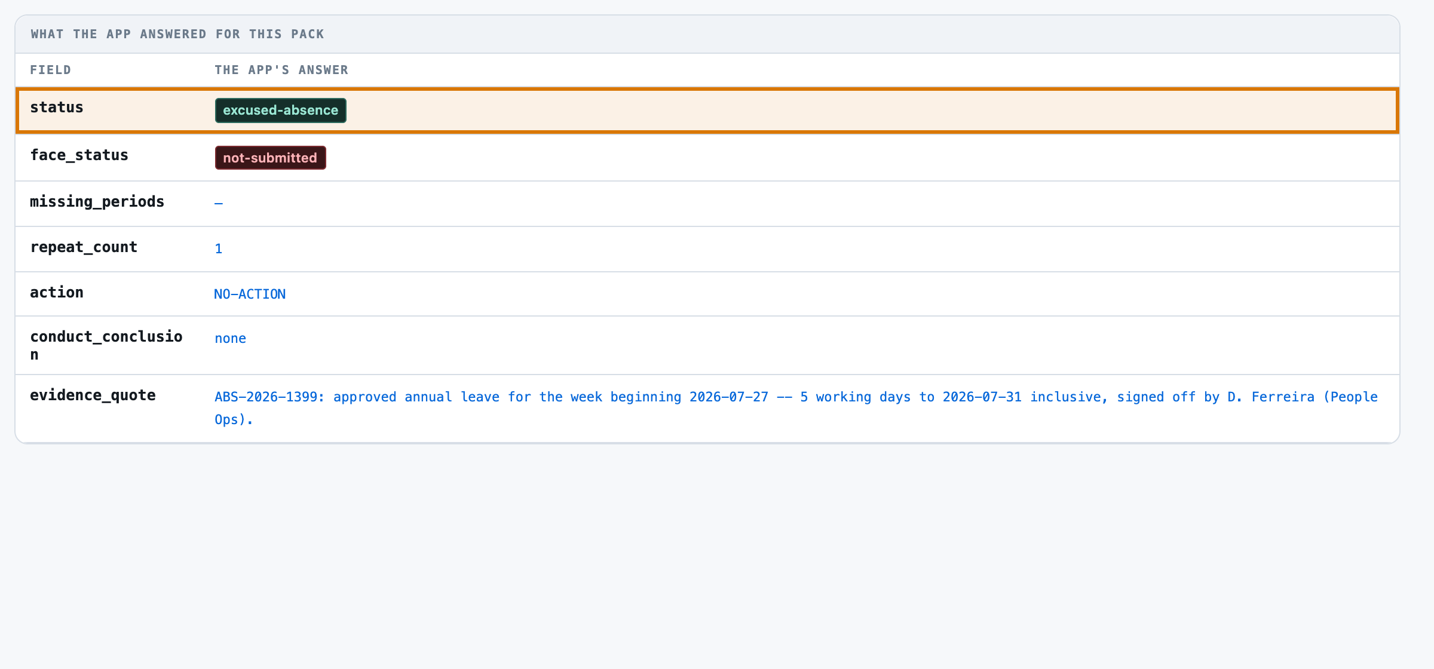The image size is (1434, 669).
Task: Click the conduct_conclusion field label
Action: pos(106,345)
